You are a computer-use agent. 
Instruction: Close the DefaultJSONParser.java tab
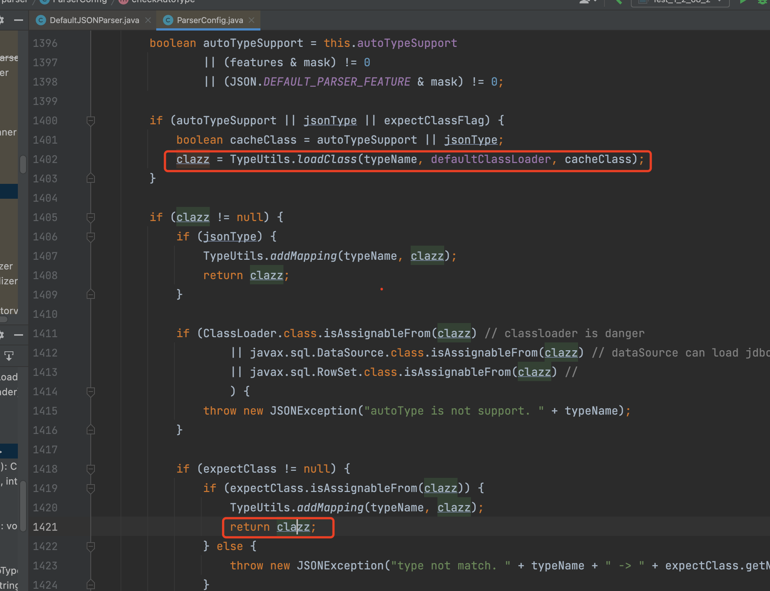click(148, 20)
